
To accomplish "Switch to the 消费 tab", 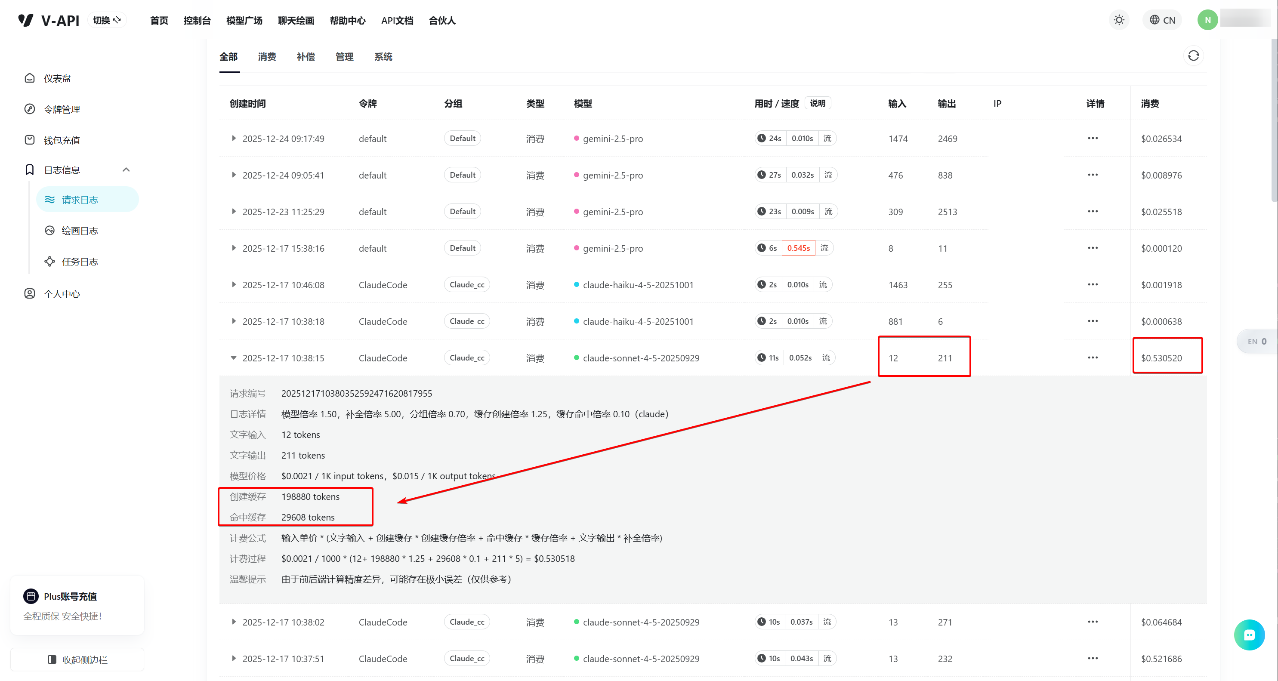I will [x=267, y=56].
